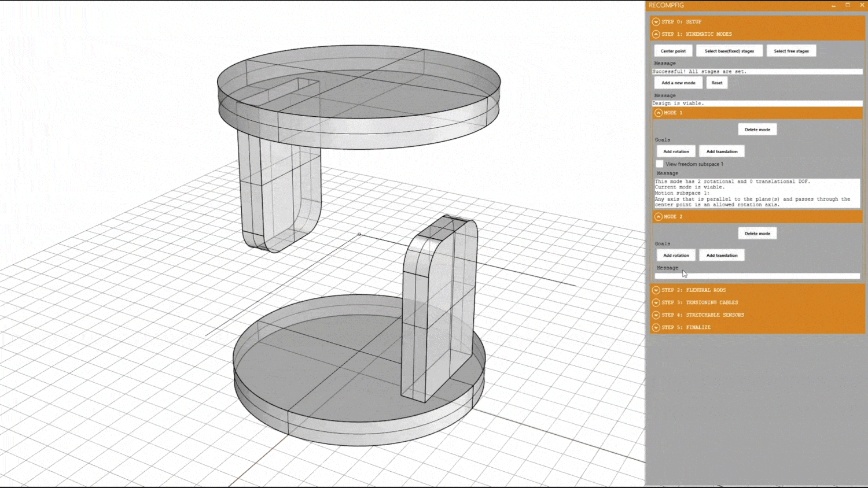Click Add rotation in MODE 1 Goals
The width and height of the screenshot is (868, 488).
point(676,151)
